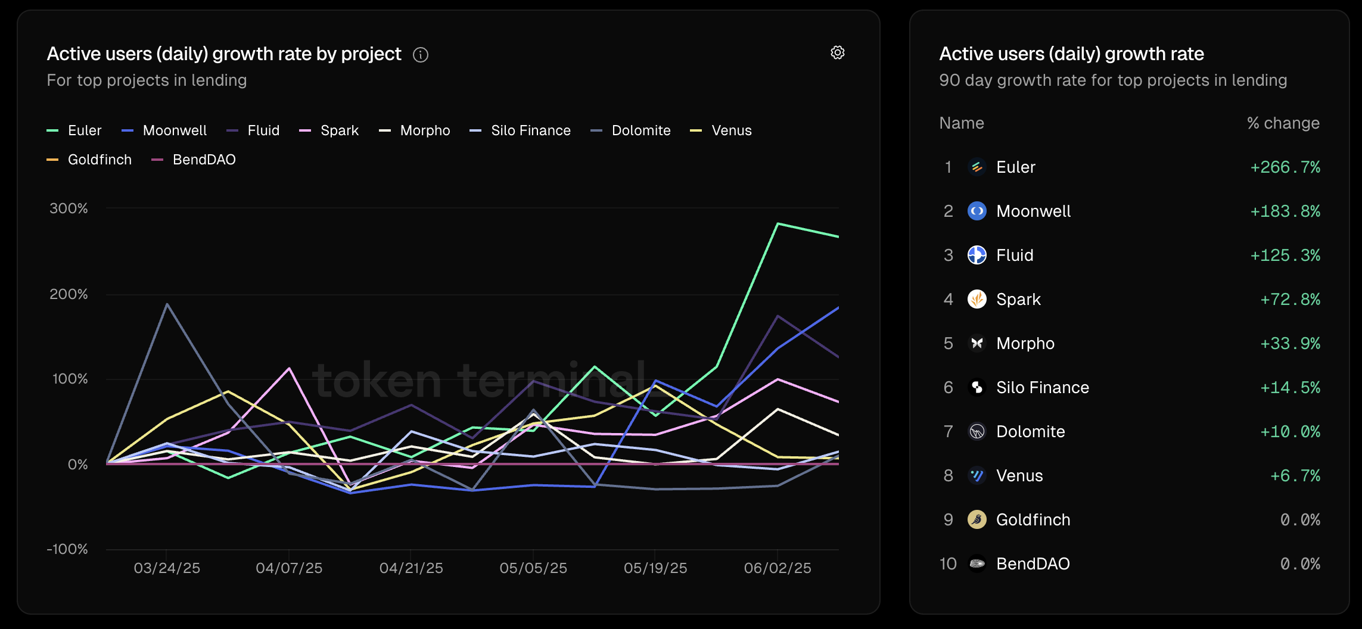Image resolution: width=1362 pixels, height=629 pixels.
Task: Click Euler's peak point on the chart
Action: tap(778, 224)
